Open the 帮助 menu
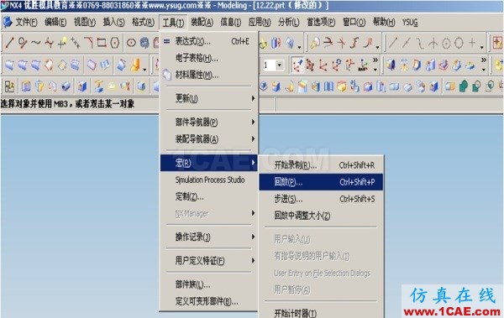This screenshot has width=504, height=318. [384, 22]
